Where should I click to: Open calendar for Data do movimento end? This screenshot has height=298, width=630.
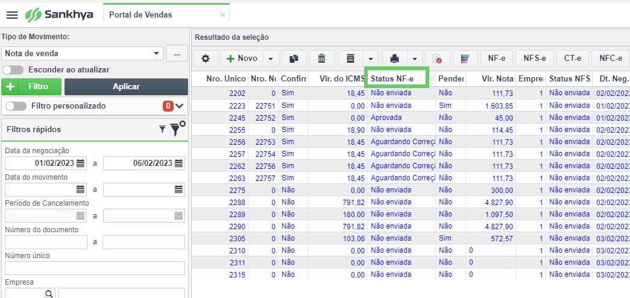pyautogui.click(x=179, y=189)
